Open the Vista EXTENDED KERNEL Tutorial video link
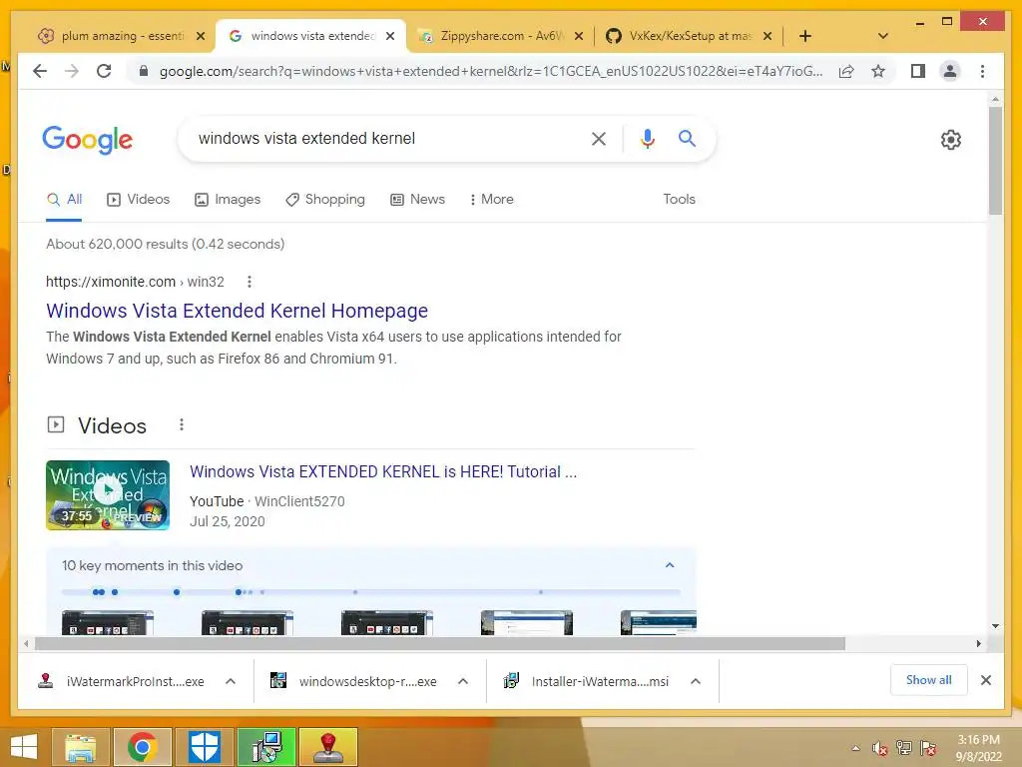The width and height of the screenshot is (1022, 767). [383, 471]
